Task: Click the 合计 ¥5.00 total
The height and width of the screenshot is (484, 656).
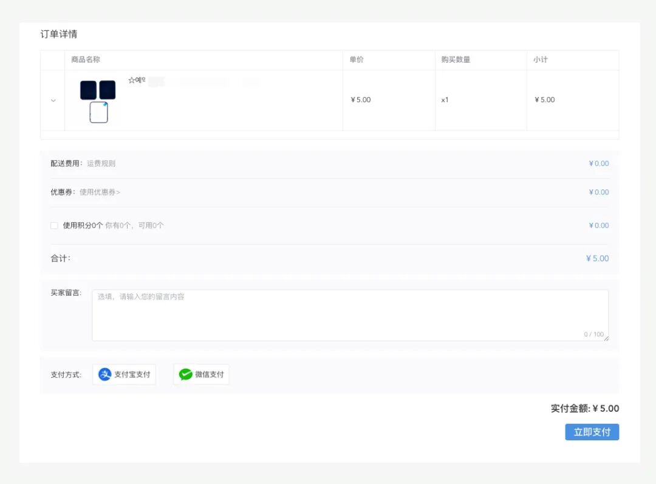Action: [x=597, y=259]
